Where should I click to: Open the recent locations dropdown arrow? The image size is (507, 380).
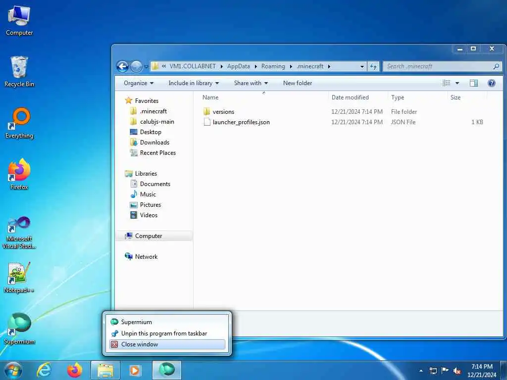pos(146,67)
